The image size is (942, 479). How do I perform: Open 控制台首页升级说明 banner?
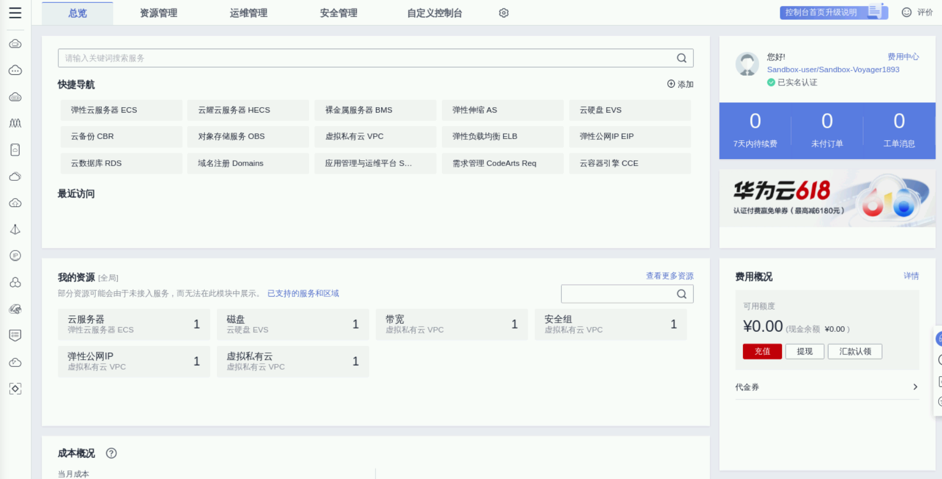833,12
